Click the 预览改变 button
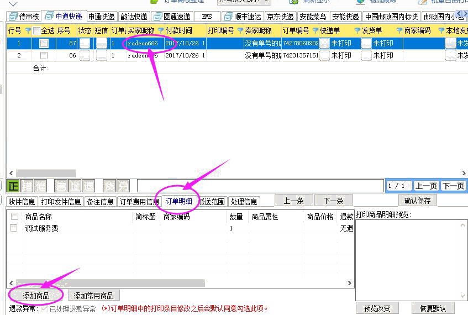The height and width of the screenshot is (315, 468). pos(377,308)
